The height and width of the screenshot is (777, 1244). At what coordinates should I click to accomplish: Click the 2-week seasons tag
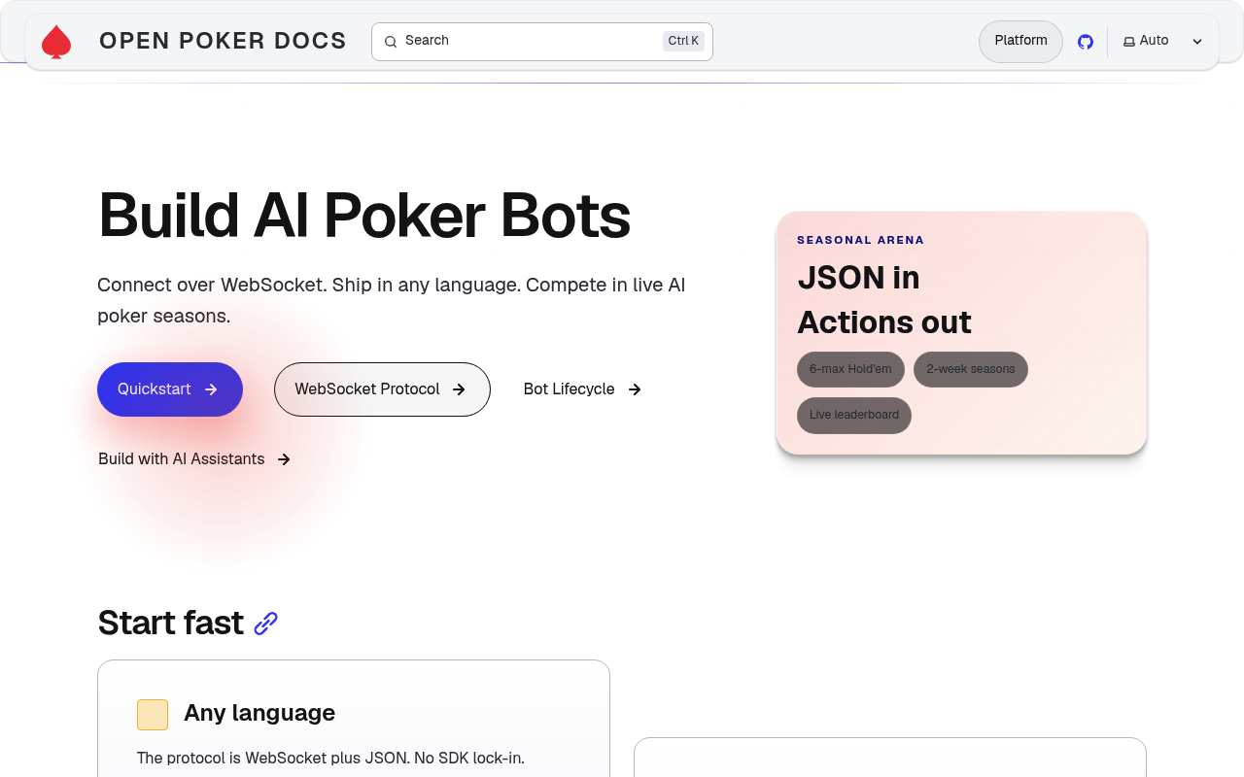coord(971,369)
